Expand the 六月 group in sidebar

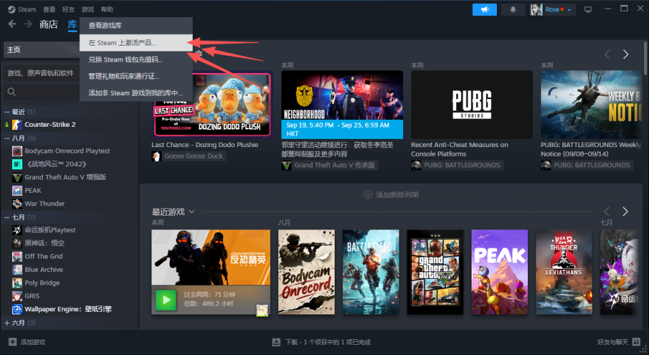point(7,323)
